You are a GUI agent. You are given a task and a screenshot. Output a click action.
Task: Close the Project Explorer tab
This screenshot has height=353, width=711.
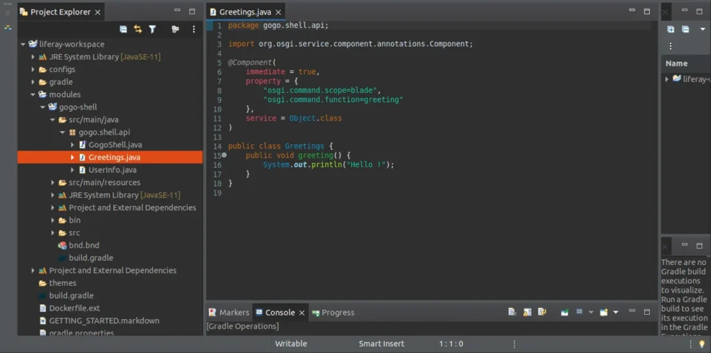click(97, 12)
